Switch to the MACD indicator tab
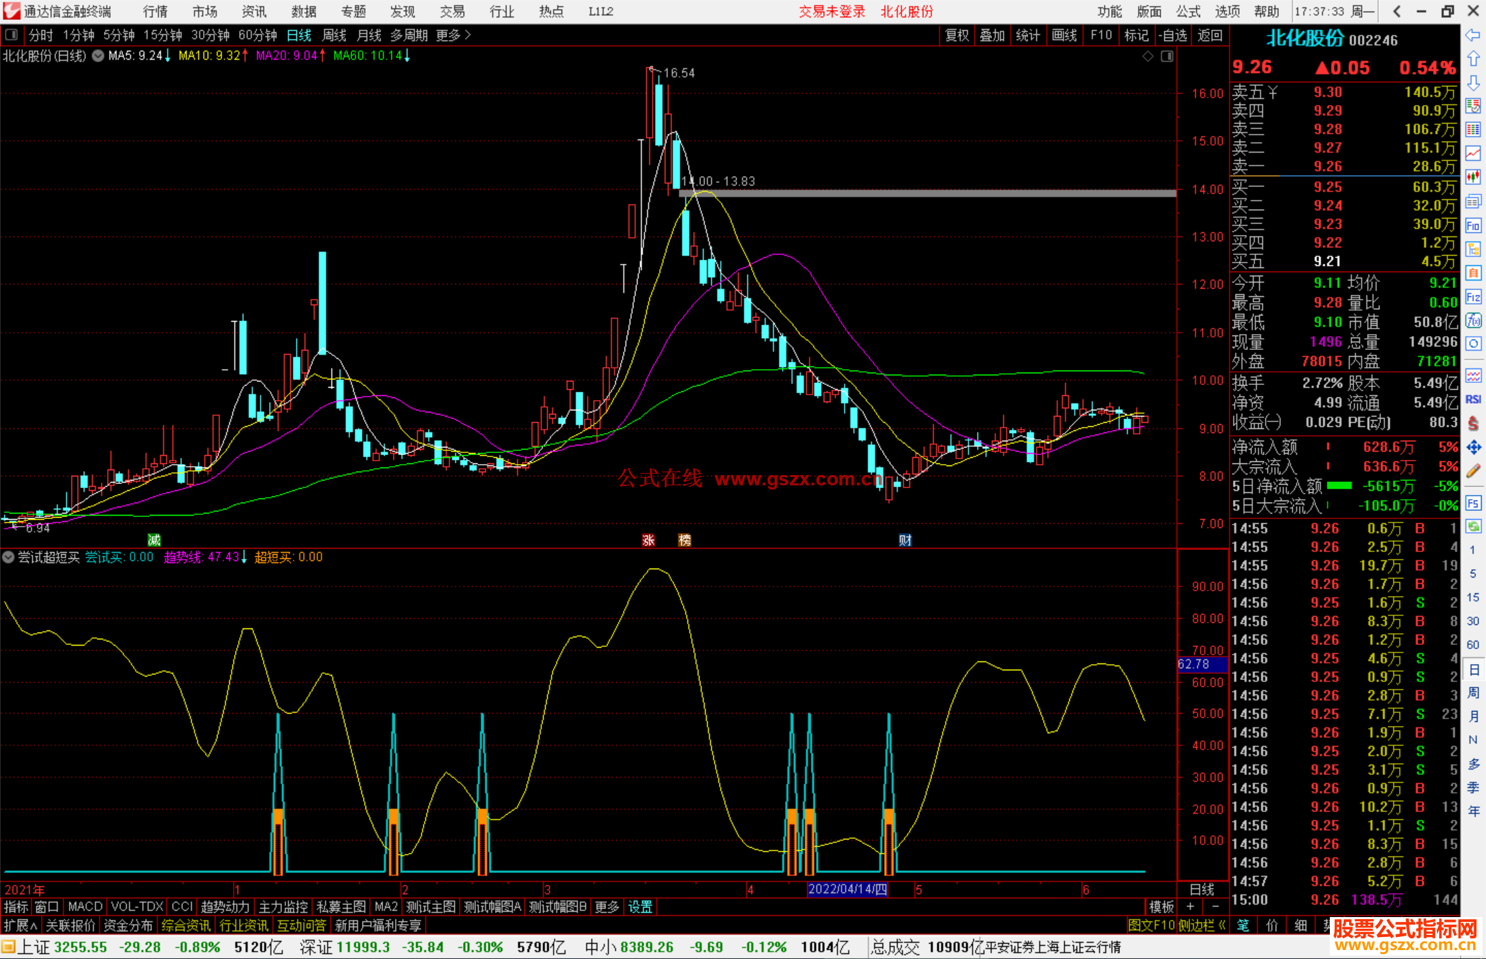 (x=85, y=907)
